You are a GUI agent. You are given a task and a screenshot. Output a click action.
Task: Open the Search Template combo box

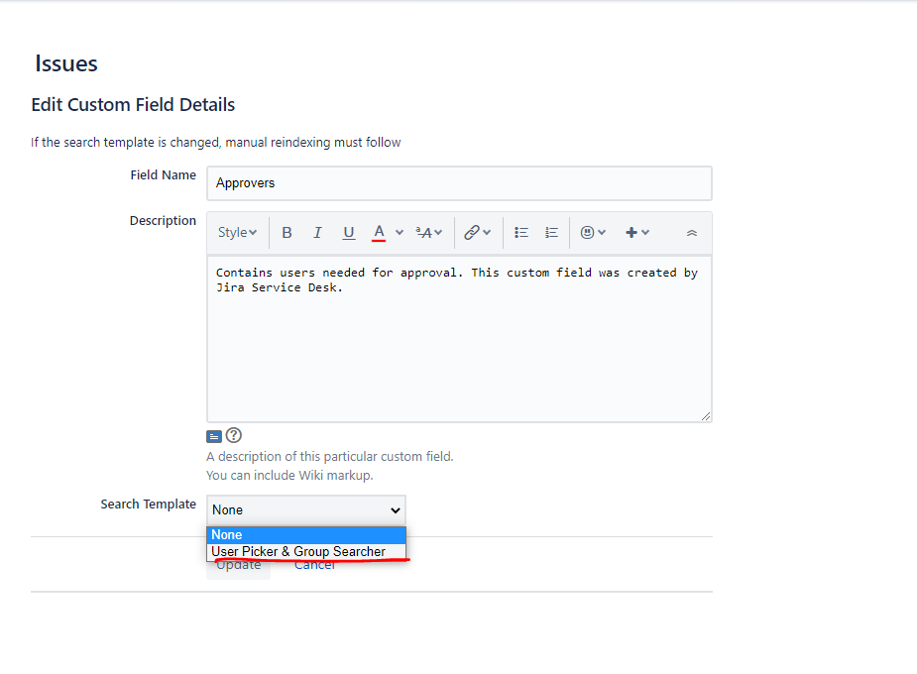click(306, 509)
